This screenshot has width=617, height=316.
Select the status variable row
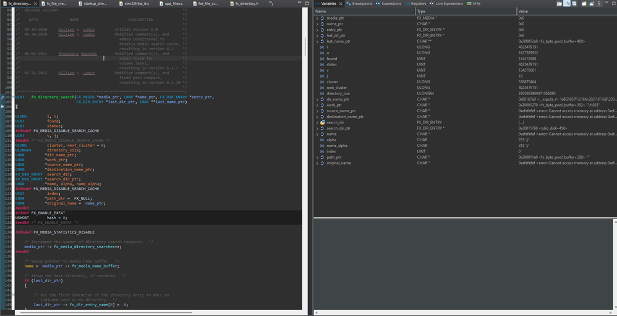pyautogui.click(x=466, y=64)
